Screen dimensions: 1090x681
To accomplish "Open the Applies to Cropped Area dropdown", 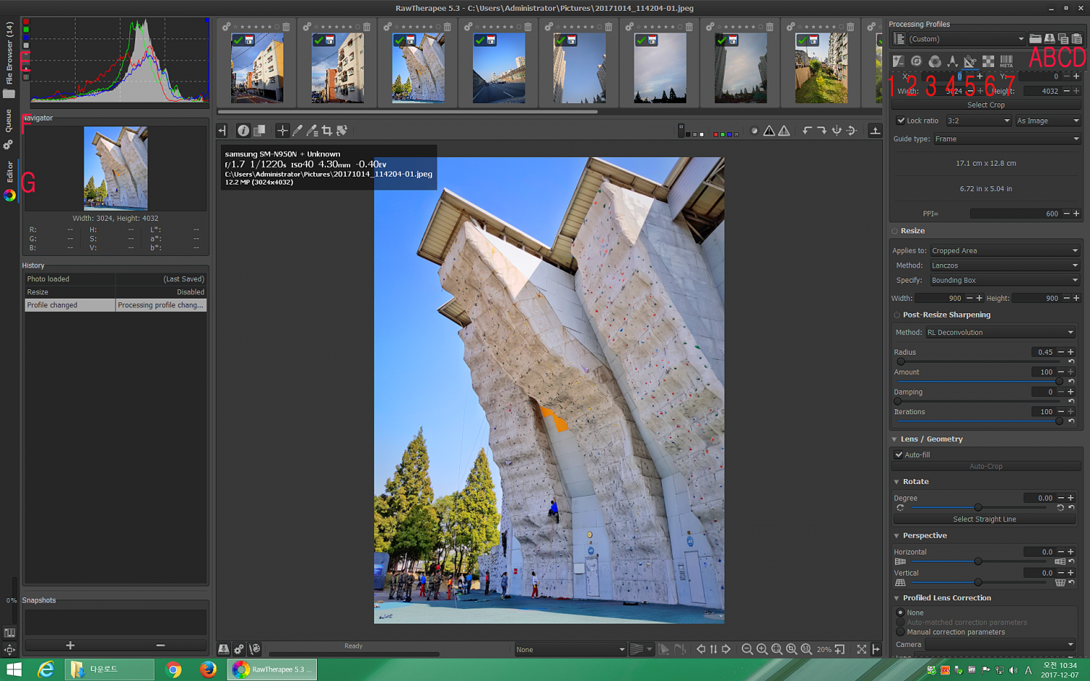I will click(x=1004, y=251).
